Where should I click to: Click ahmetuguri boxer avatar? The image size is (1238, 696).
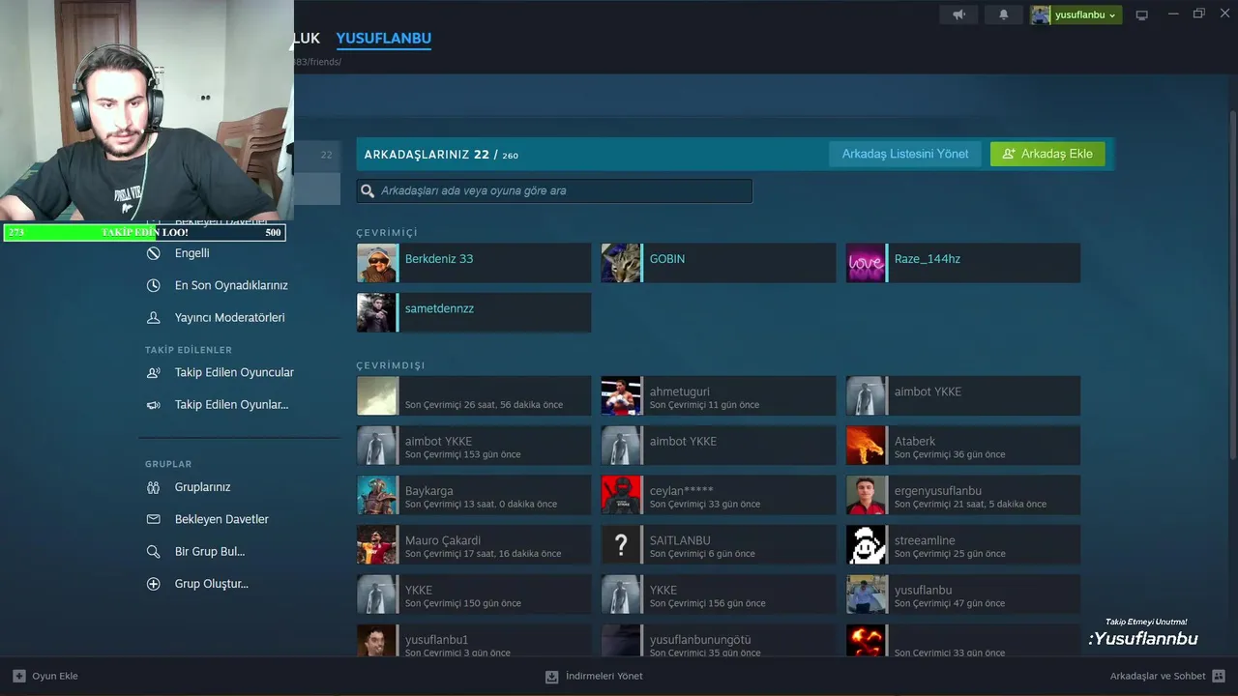click(x=621, y=395)
